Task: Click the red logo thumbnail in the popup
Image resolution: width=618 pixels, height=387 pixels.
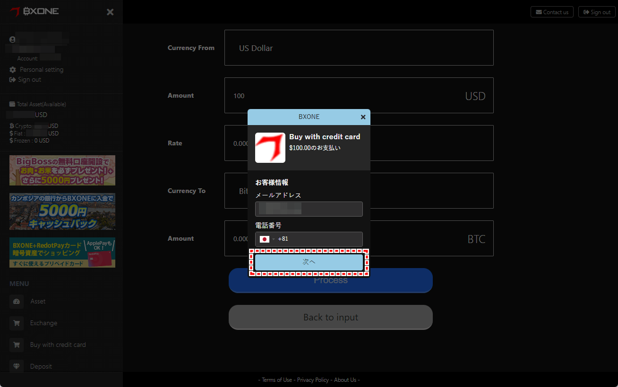Action: pyautogui.click(x=270, y=148)
